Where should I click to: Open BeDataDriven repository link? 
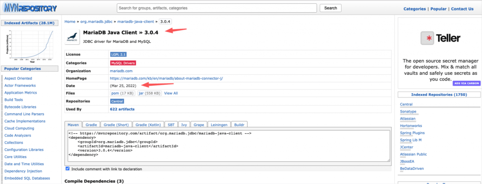(x=411, y=168)
